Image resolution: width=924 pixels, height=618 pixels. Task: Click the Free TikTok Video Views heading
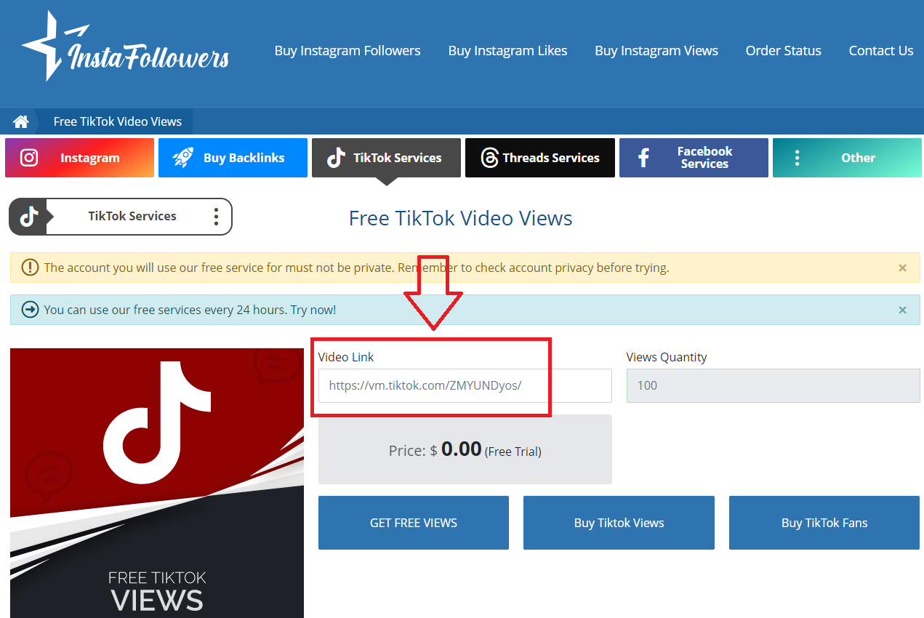461,218
